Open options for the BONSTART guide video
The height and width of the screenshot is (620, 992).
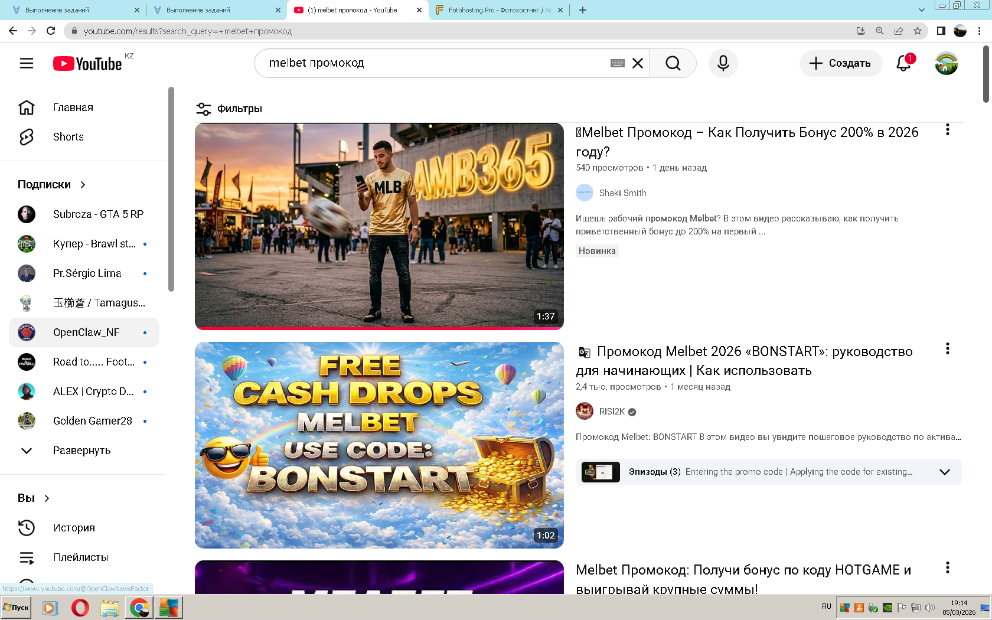coord(948,349)
